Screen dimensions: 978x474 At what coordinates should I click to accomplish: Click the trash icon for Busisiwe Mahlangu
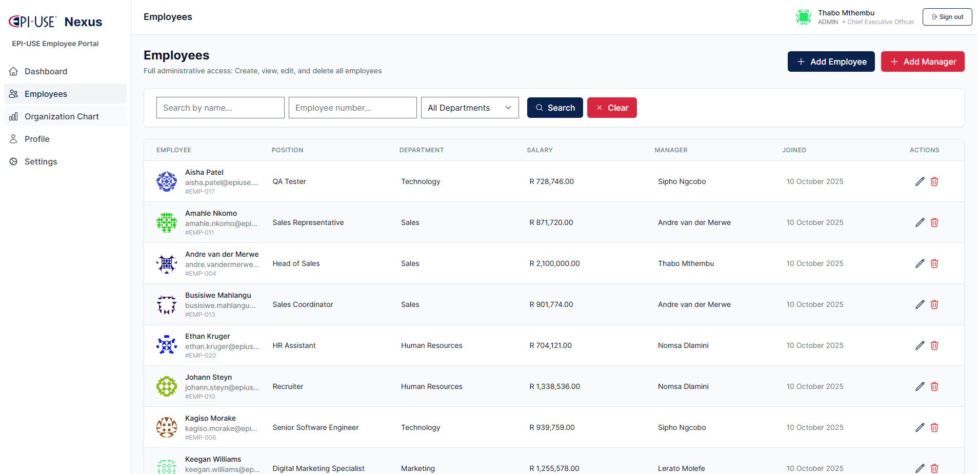point(934,304)
